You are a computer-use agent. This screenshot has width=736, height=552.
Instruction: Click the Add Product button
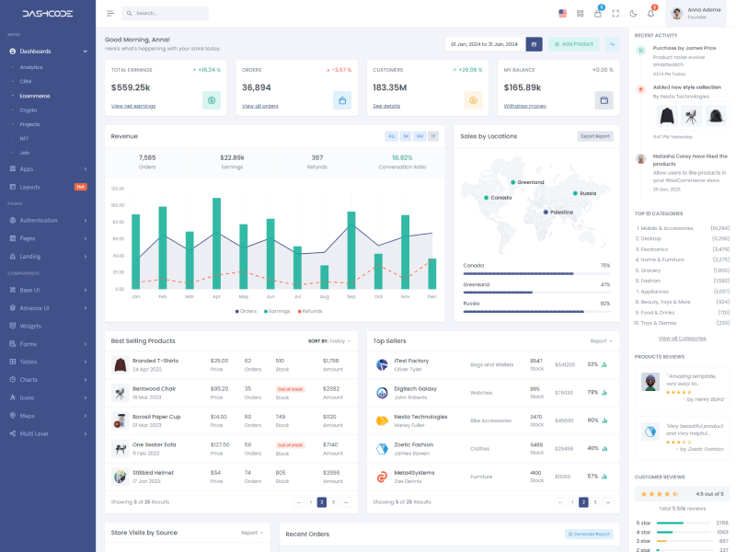[x=574, y=44]
